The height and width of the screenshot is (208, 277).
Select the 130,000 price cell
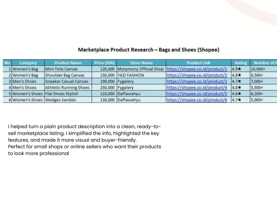(x=104, y=100)
